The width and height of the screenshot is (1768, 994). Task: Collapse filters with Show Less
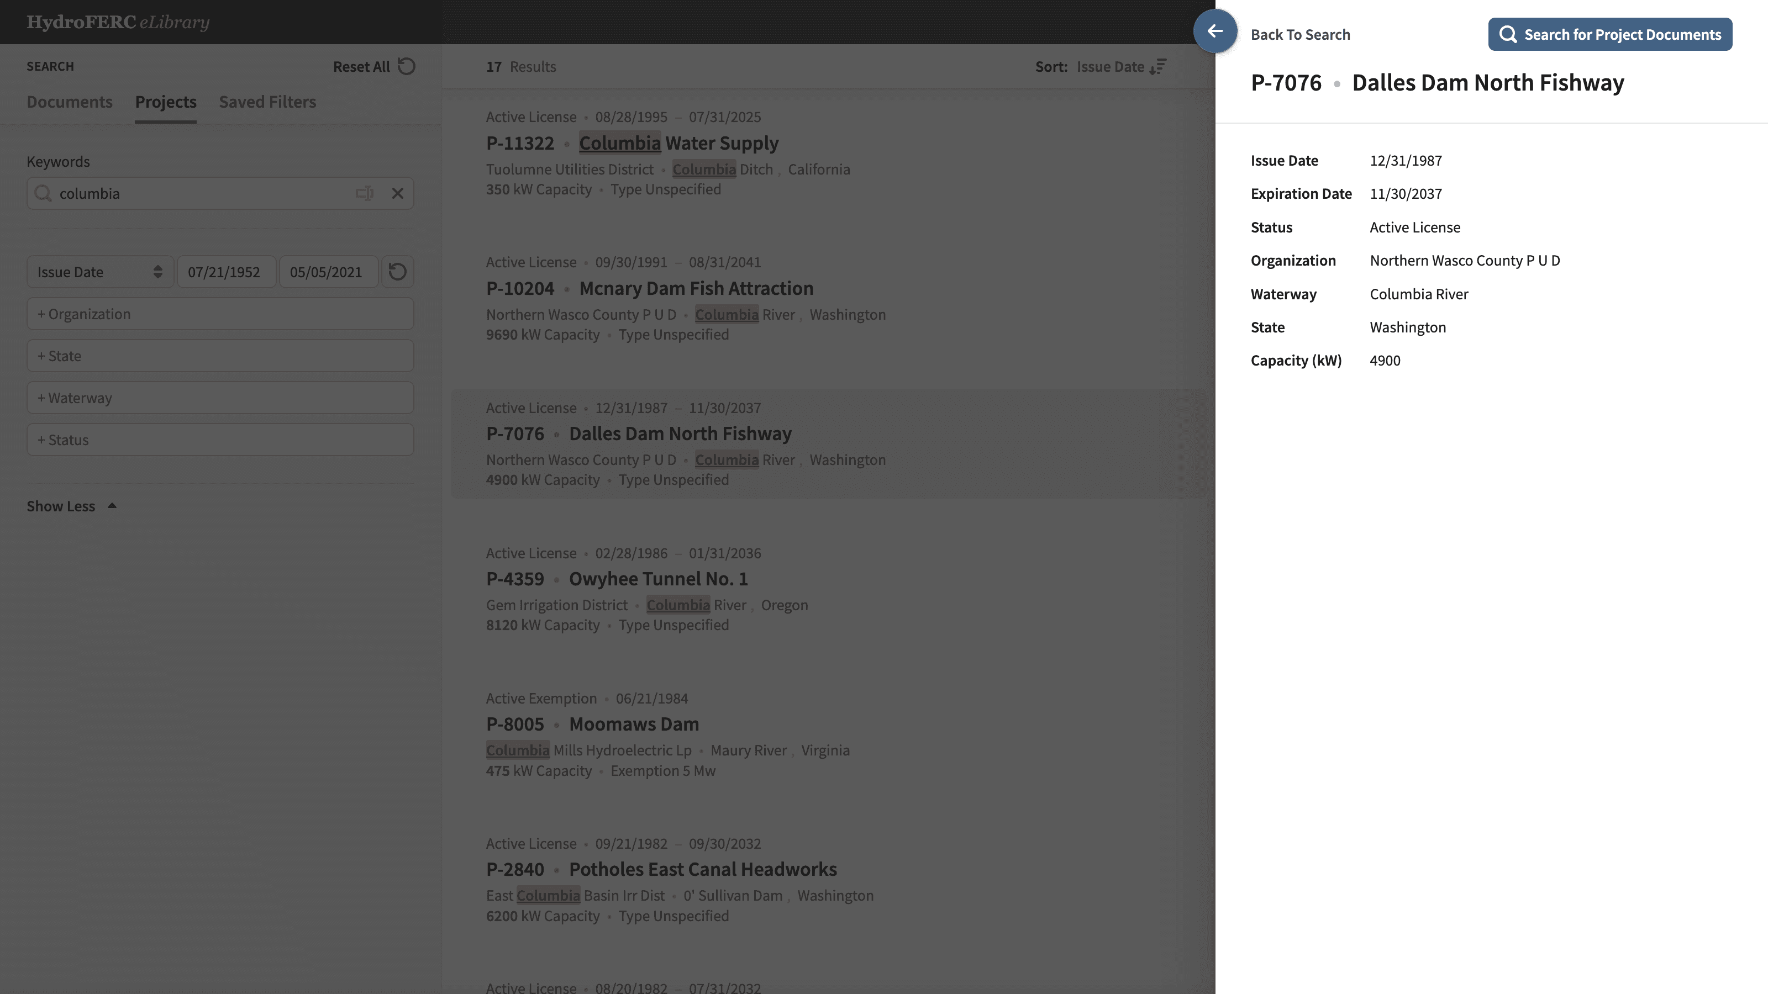[x=71, y=506]
